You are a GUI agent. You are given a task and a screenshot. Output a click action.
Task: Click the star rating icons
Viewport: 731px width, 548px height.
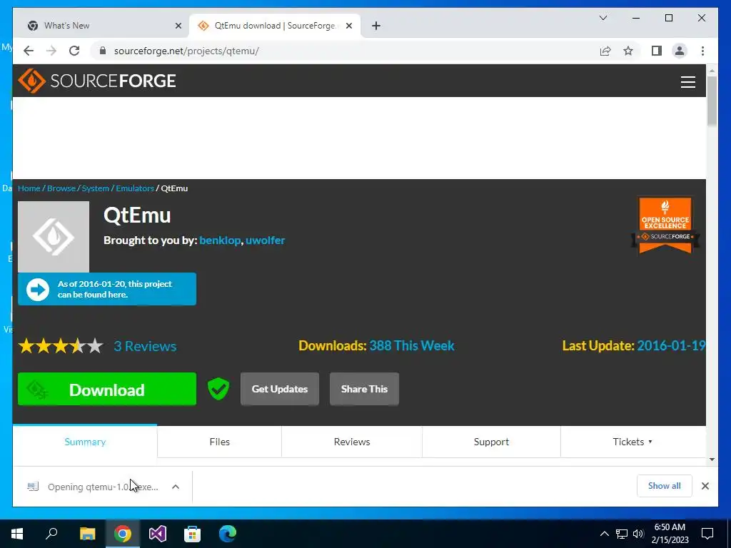[x=61, y=346]
